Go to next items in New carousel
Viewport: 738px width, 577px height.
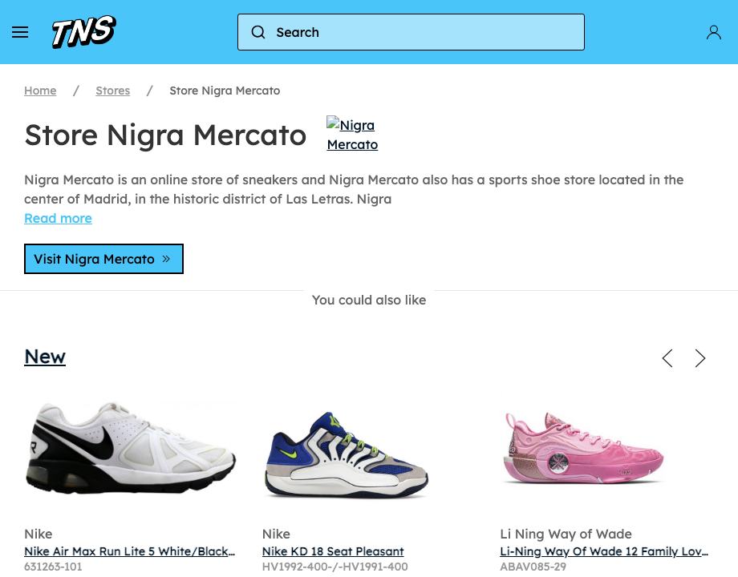699,358
